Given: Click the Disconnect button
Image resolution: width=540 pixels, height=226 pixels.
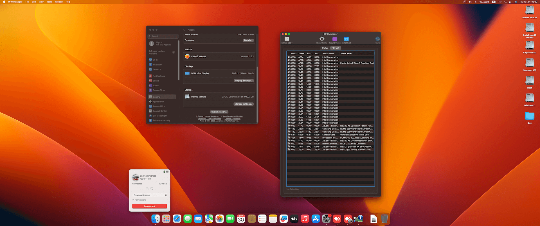Looking at the screenshot, I should (x=150, y=206).
